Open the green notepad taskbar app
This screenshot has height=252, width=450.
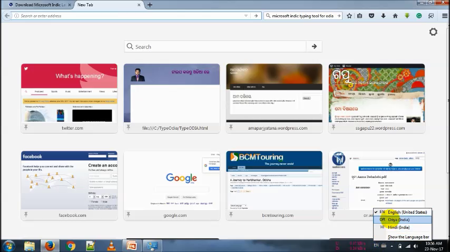pos(91,246)
